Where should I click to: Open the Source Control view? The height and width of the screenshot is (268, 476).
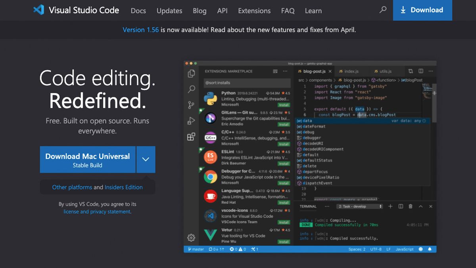[x=191, y=104]
